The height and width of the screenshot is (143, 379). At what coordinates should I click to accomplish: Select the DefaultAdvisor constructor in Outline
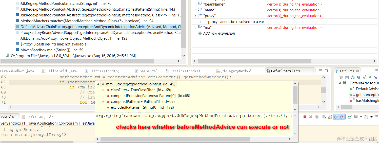click(x=367, y=89)
